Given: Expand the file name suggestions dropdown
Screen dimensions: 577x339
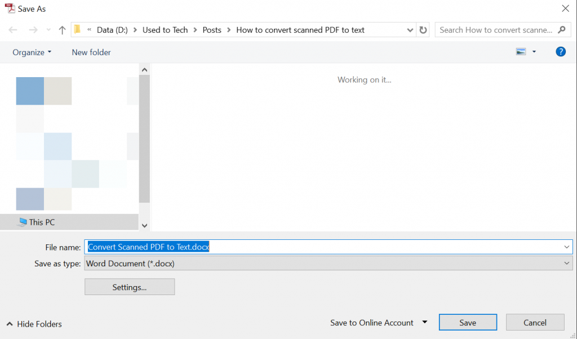Looking at the screenshot, I should 567,247.
